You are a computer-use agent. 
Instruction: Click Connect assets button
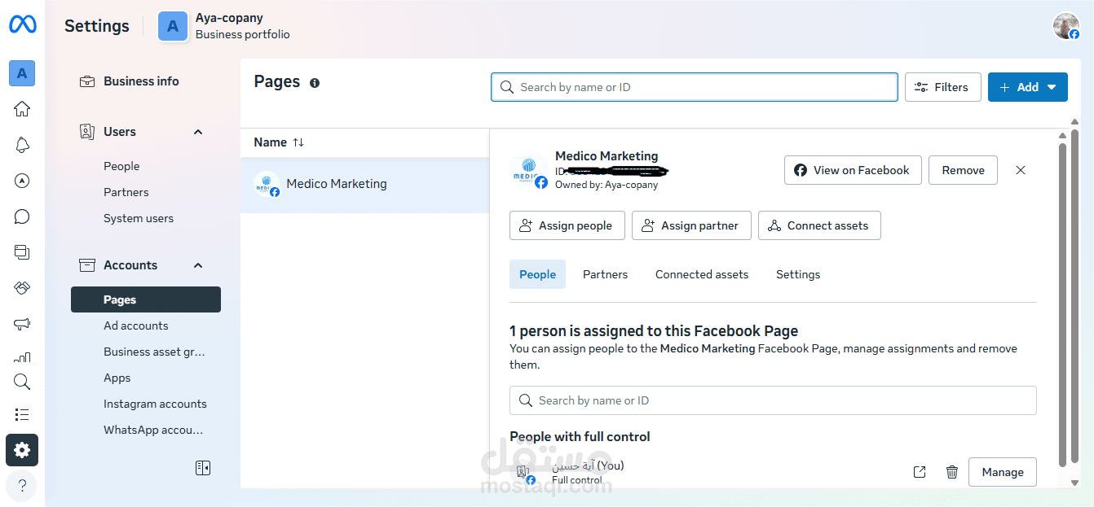819,225
